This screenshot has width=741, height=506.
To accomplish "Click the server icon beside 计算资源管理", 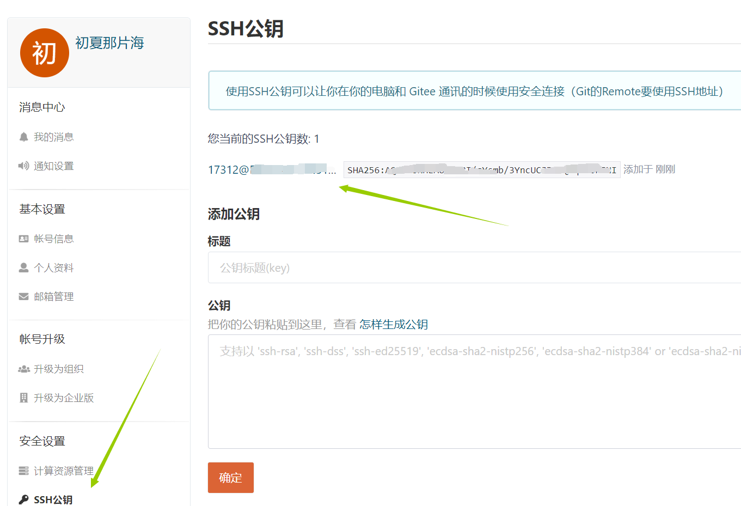I will pos(23,471).
